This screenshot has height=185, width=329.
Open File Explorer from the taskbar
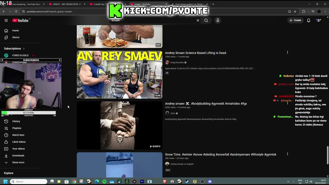click(x=59, y=181)
